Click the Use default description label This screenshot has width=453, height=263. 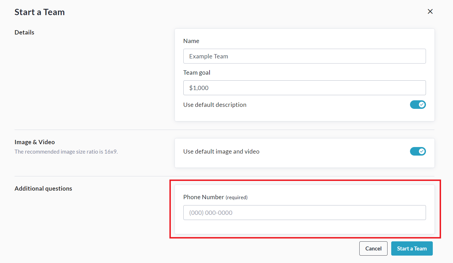coord(215,105)
